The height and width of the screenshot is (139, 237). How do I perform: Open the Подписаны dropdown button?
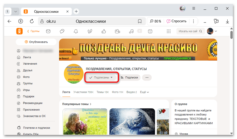[x=101, y=77]
